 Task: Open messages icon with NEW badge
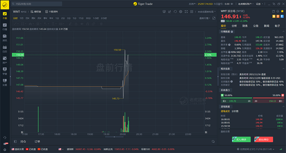click(5, 144)
